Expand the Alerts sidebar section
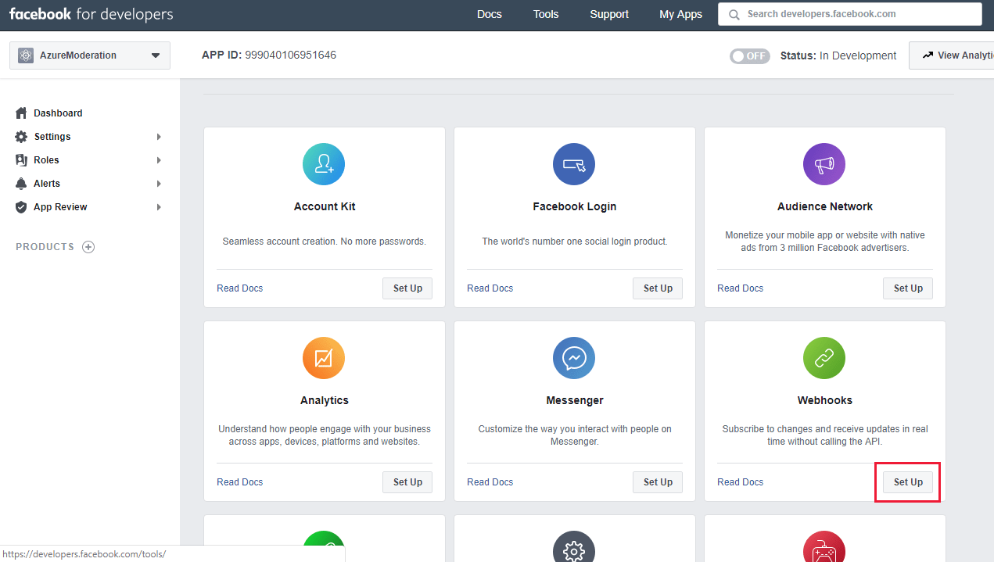The image size is (994, 562). 49,183
